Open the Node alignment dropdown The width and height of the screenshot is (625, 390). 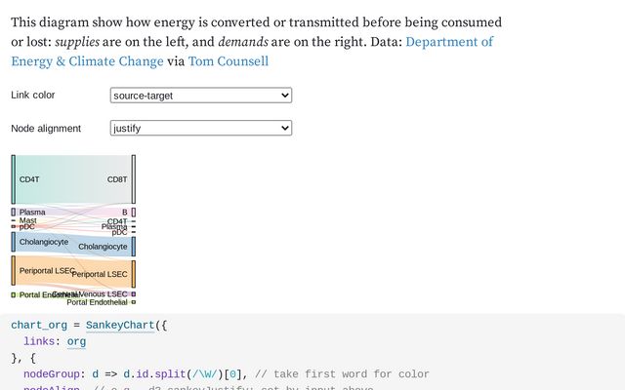201,128
